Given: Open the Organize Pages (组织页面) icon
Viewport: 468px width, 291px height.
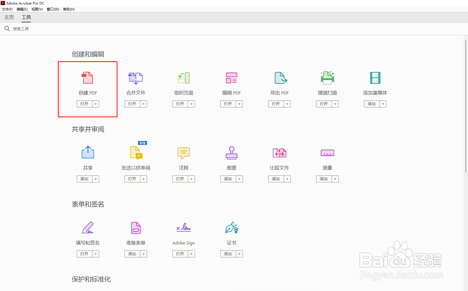Looking at the screenshot, I should coord(184,78).
